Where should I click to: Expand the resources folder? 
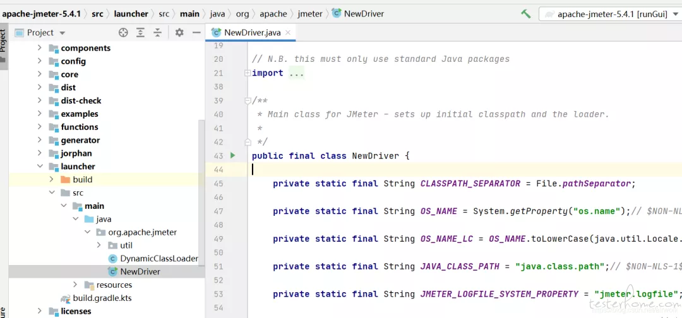click(x=75, y=285)
